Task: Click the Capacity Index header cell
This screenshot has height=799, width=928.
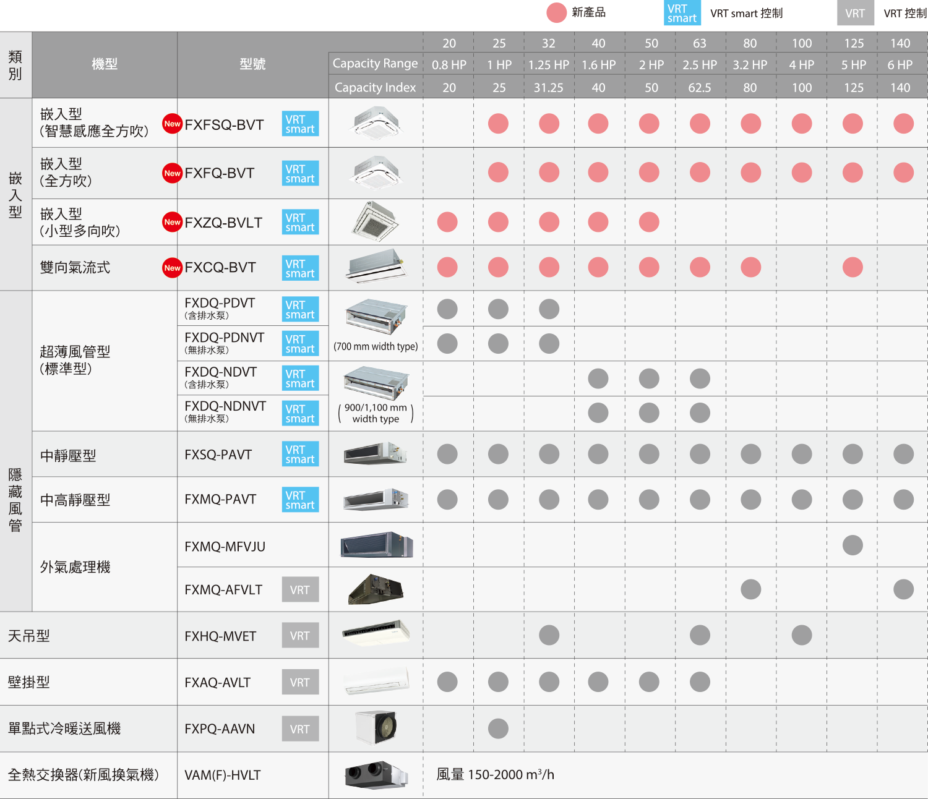Action: pyautogui.click(x=375, y=87)
